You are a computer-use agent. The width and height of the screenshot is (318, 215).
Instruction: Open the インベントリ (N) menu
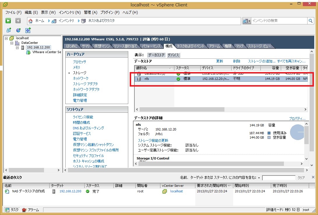70,12
